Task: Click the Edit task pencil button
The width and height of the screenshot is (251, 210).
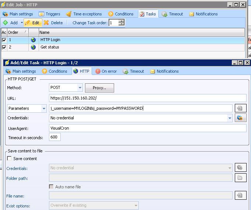Action: (x=32, y=23)
